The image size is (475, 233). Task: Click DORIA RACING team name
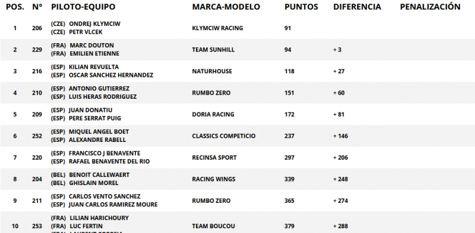[213, 115]
